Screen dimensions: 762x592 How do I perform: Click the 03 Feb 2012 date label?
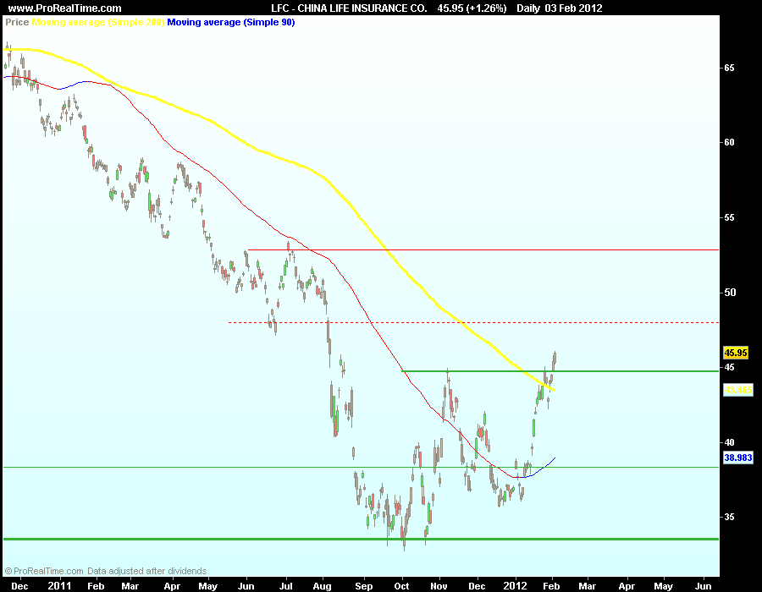click(x=575, y=8)
